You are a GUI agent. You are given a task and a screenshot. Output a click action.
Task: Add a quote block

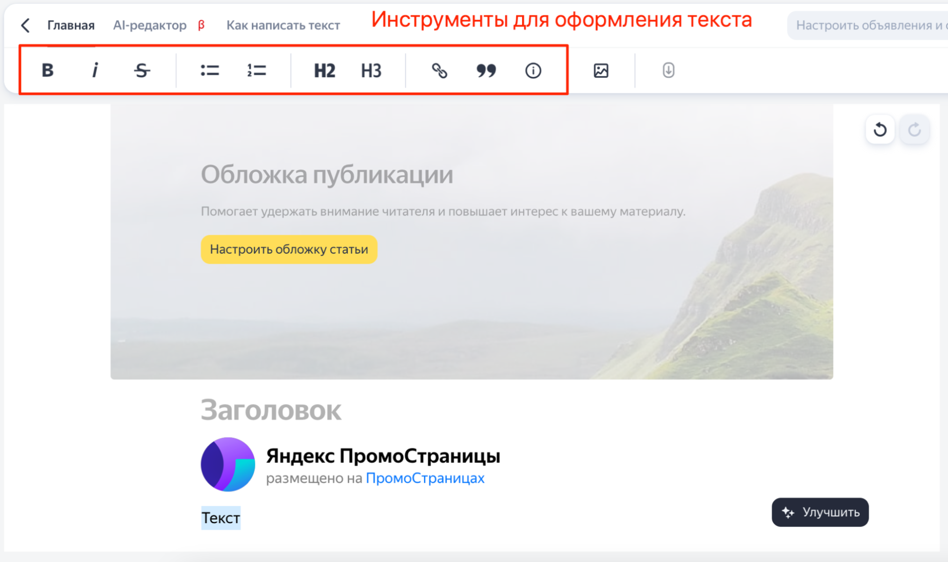point(486,71)
